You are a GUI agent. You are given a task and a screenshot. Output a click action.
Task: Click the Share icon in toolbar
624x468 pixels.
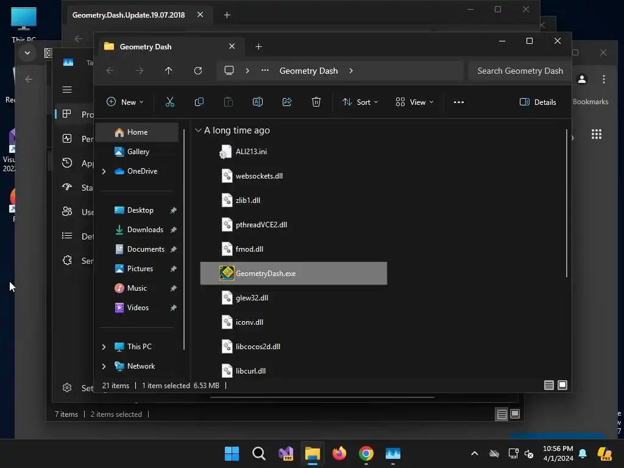[287, 102]
